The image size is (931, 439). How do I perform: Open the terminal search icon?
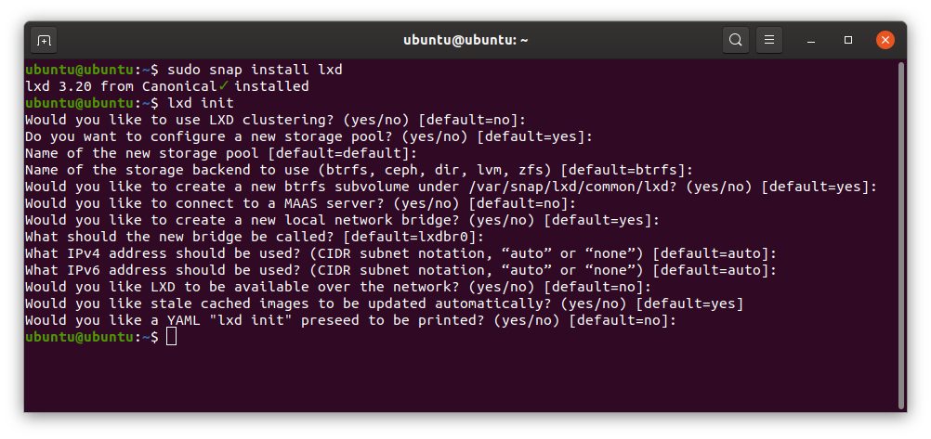point(735,40)
